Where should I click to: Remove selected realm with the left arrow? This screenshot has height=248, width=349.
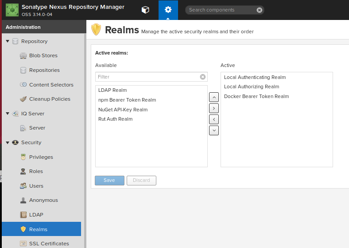point(214,119)
